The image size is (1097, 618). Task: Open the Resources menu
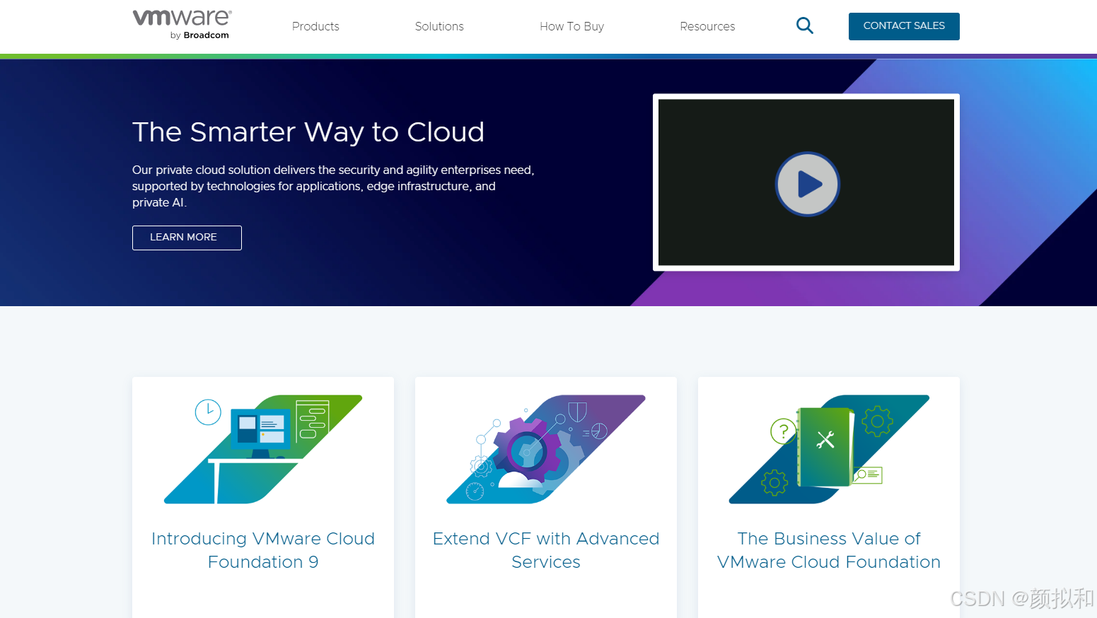coord(707,26)
